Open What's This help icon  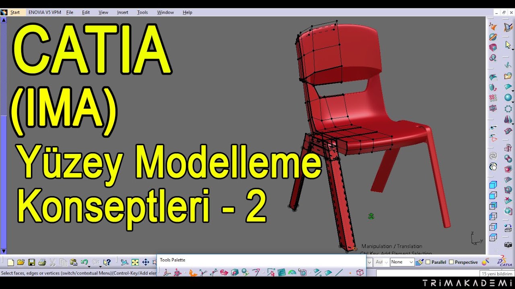107,263
